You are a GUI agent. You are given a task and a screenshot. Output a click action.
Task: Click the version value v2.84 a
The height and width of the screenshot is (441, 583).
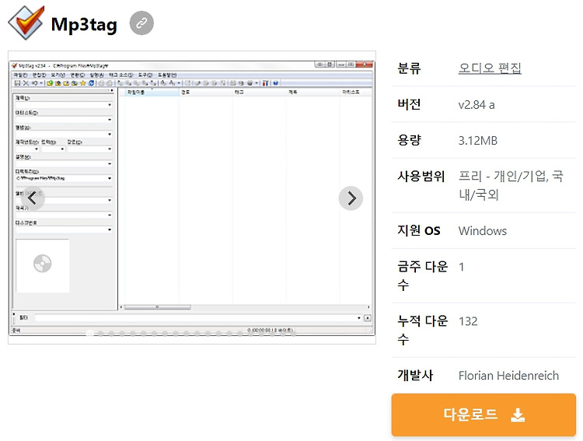pyautogui.click(x=477, y=105)
